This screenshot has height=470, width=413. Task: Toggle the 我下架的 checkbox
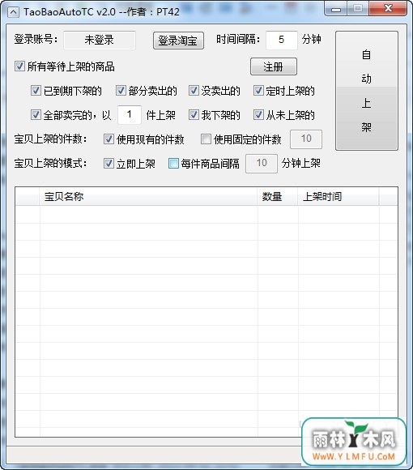[194, 115]
